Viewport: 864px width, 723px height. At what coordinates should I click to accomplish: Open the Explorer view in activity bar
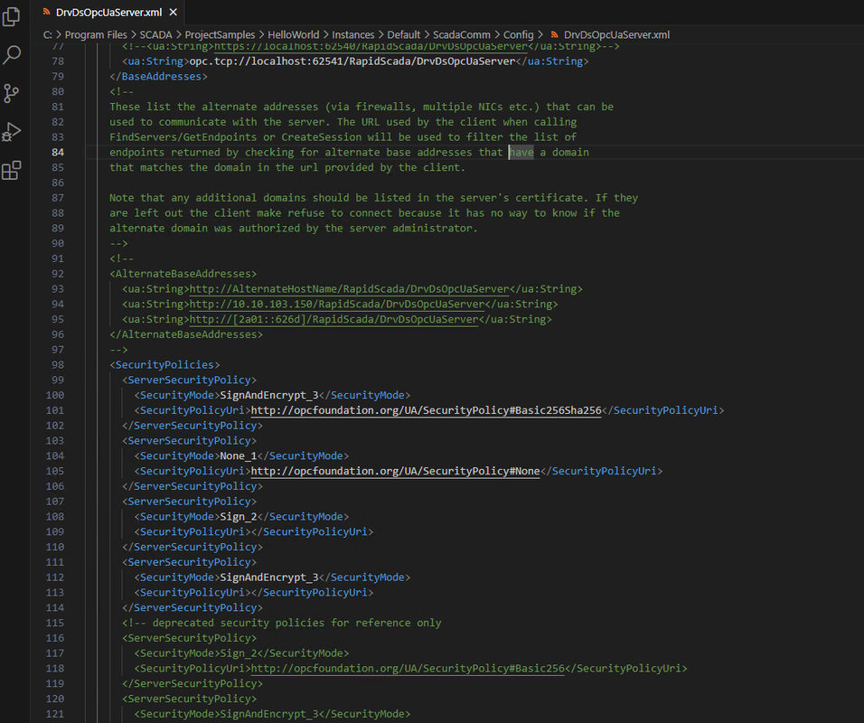coord(12,16)
